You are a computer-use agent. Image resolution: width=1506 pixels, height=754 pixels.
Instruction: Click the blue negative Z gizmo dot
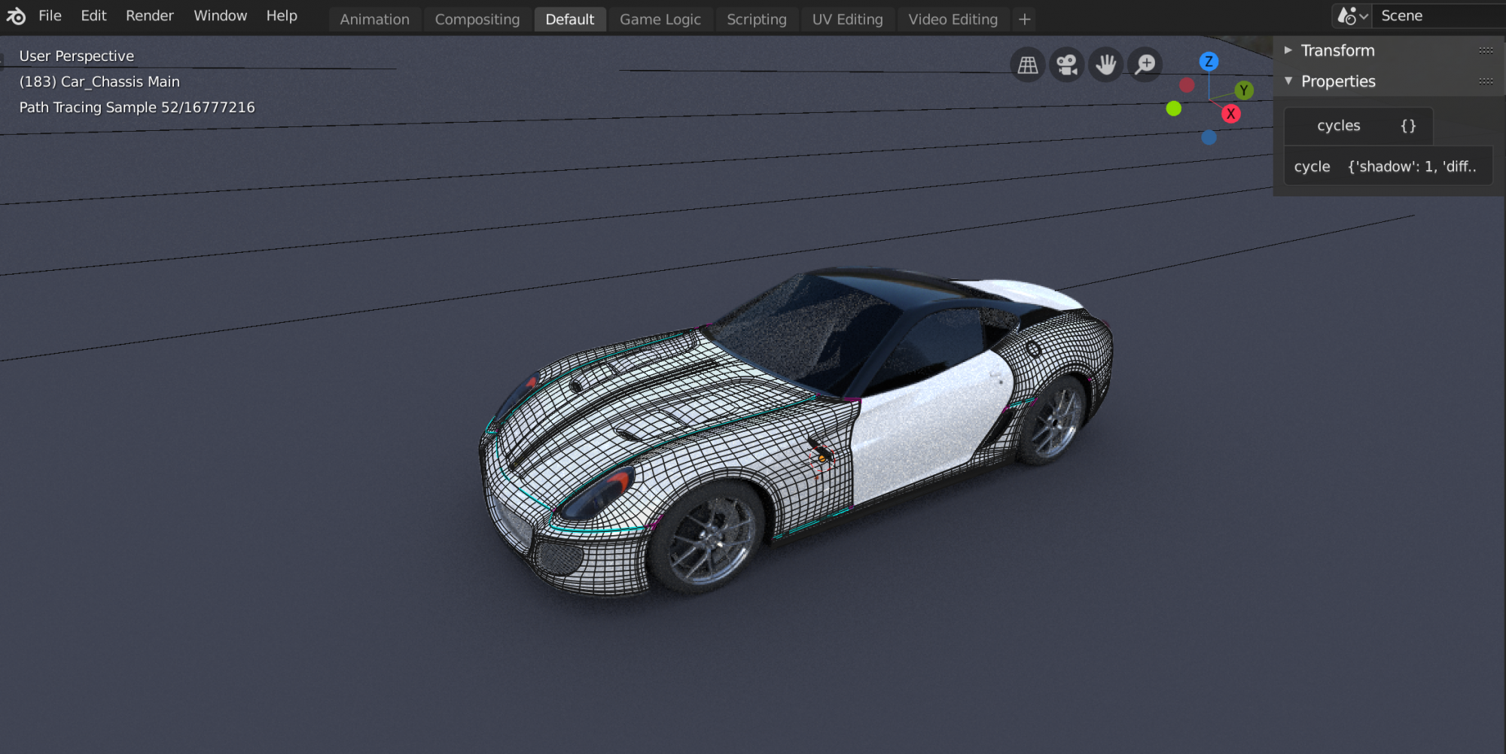click(x=1209, y=137)
